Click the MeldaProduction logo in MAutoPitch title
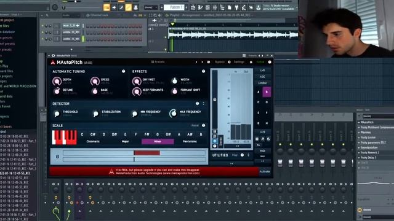This screenshot has width=394, height=221. pos(53,62)
